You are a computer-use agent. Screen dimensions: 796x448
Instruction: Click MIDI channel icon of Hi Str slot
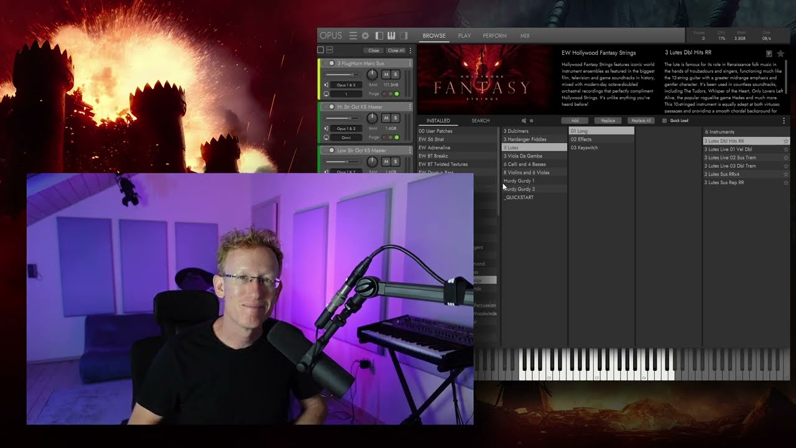(326, 138)
